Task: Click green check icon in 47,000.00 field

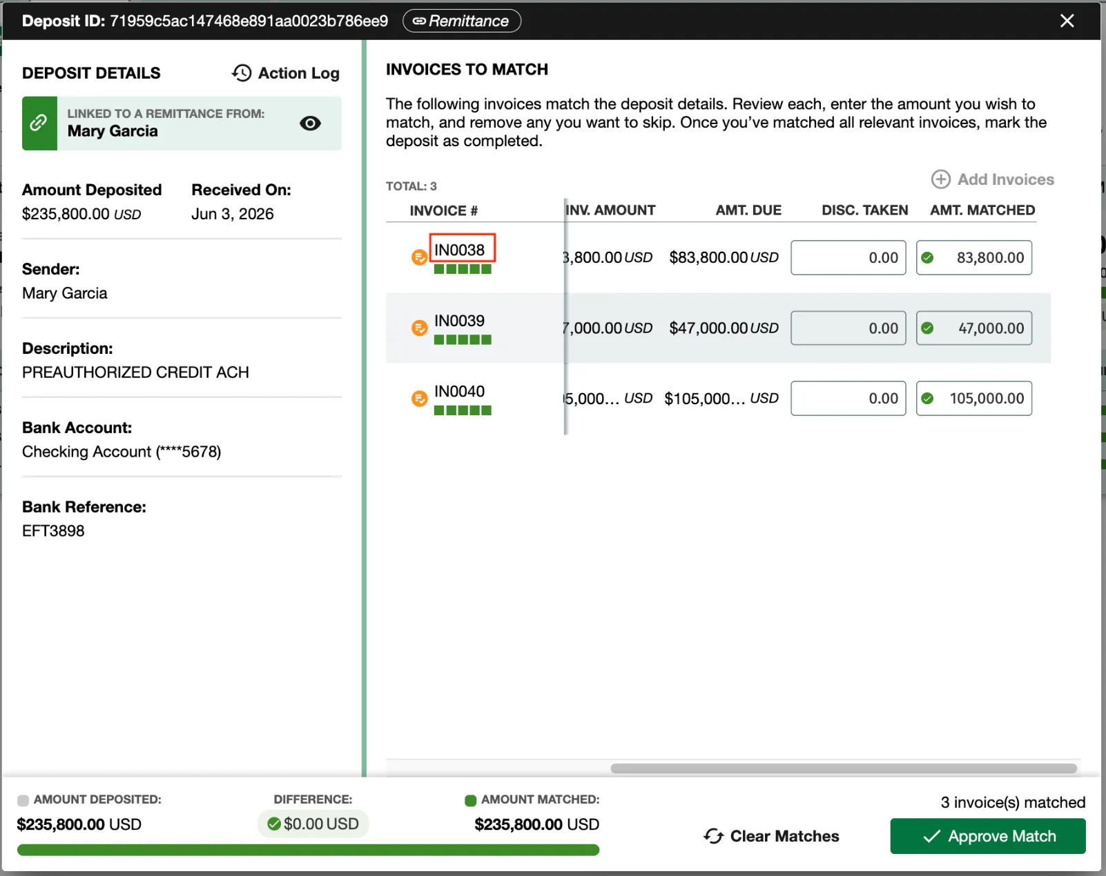Action: tap(928, 328)
